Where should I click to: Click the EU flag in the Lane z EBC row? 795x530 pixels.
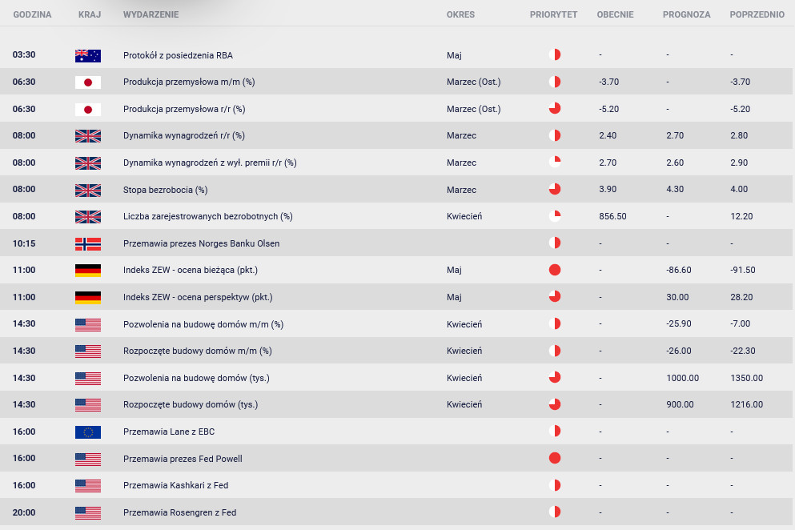click(x=88, y=432)
